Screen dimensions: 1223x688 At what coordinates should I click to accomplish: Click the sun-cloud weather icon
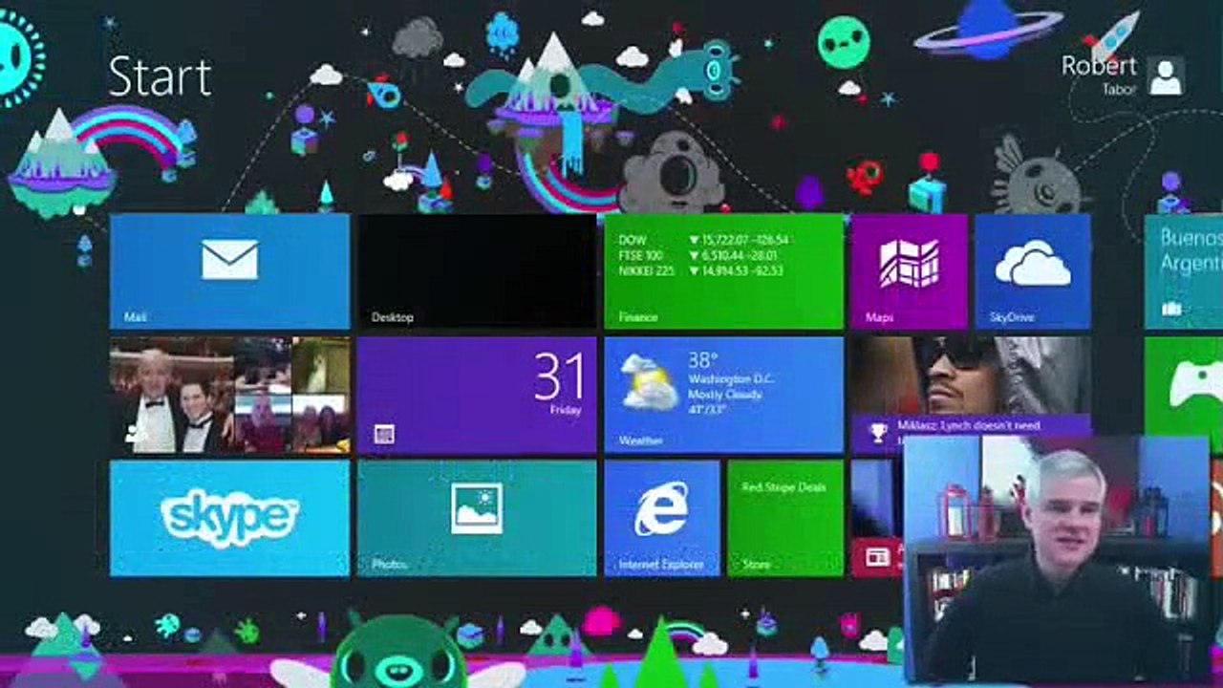(x=649, y=381)
